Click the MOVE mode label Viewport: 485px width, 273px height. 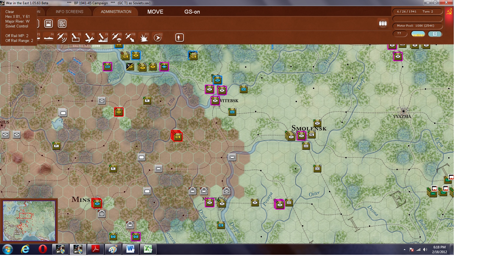(x=155, y=12)
